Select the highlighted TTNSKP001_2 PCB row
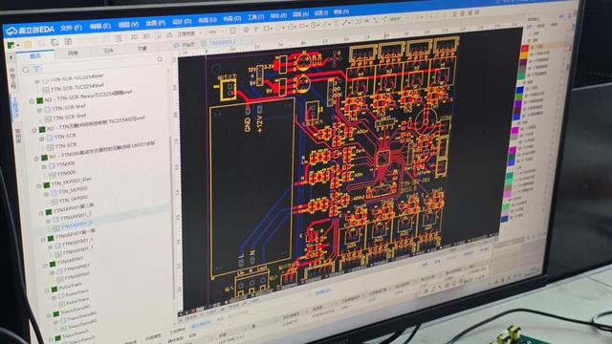The image size is (612, 344). [x=76, y=226]
